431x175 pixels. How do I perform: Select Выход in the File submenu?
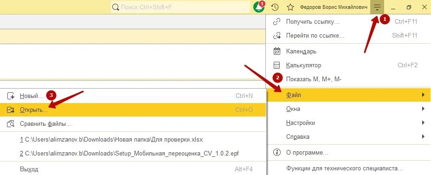(133, 169)
